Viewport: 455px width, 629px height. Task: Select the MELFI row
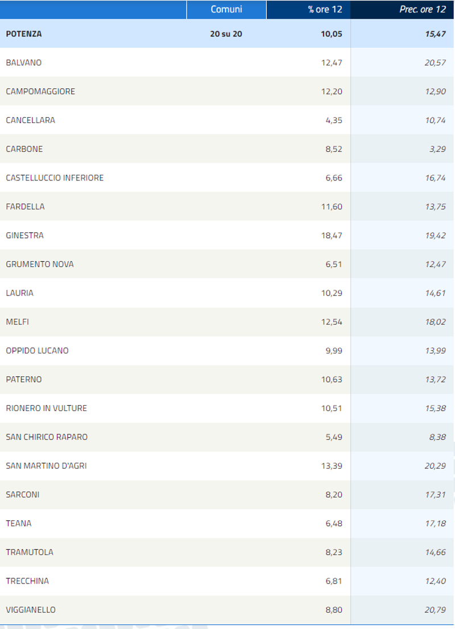(x=227, y=322)
